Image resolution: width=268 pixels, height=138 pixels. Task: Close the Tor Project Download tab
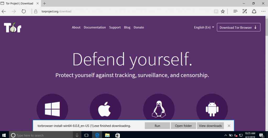point(38,3)
